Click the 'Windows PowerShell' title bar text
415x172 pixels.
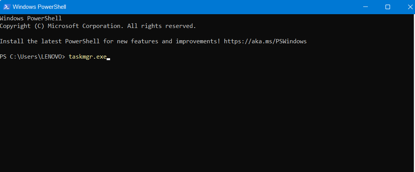click(39, 7)
